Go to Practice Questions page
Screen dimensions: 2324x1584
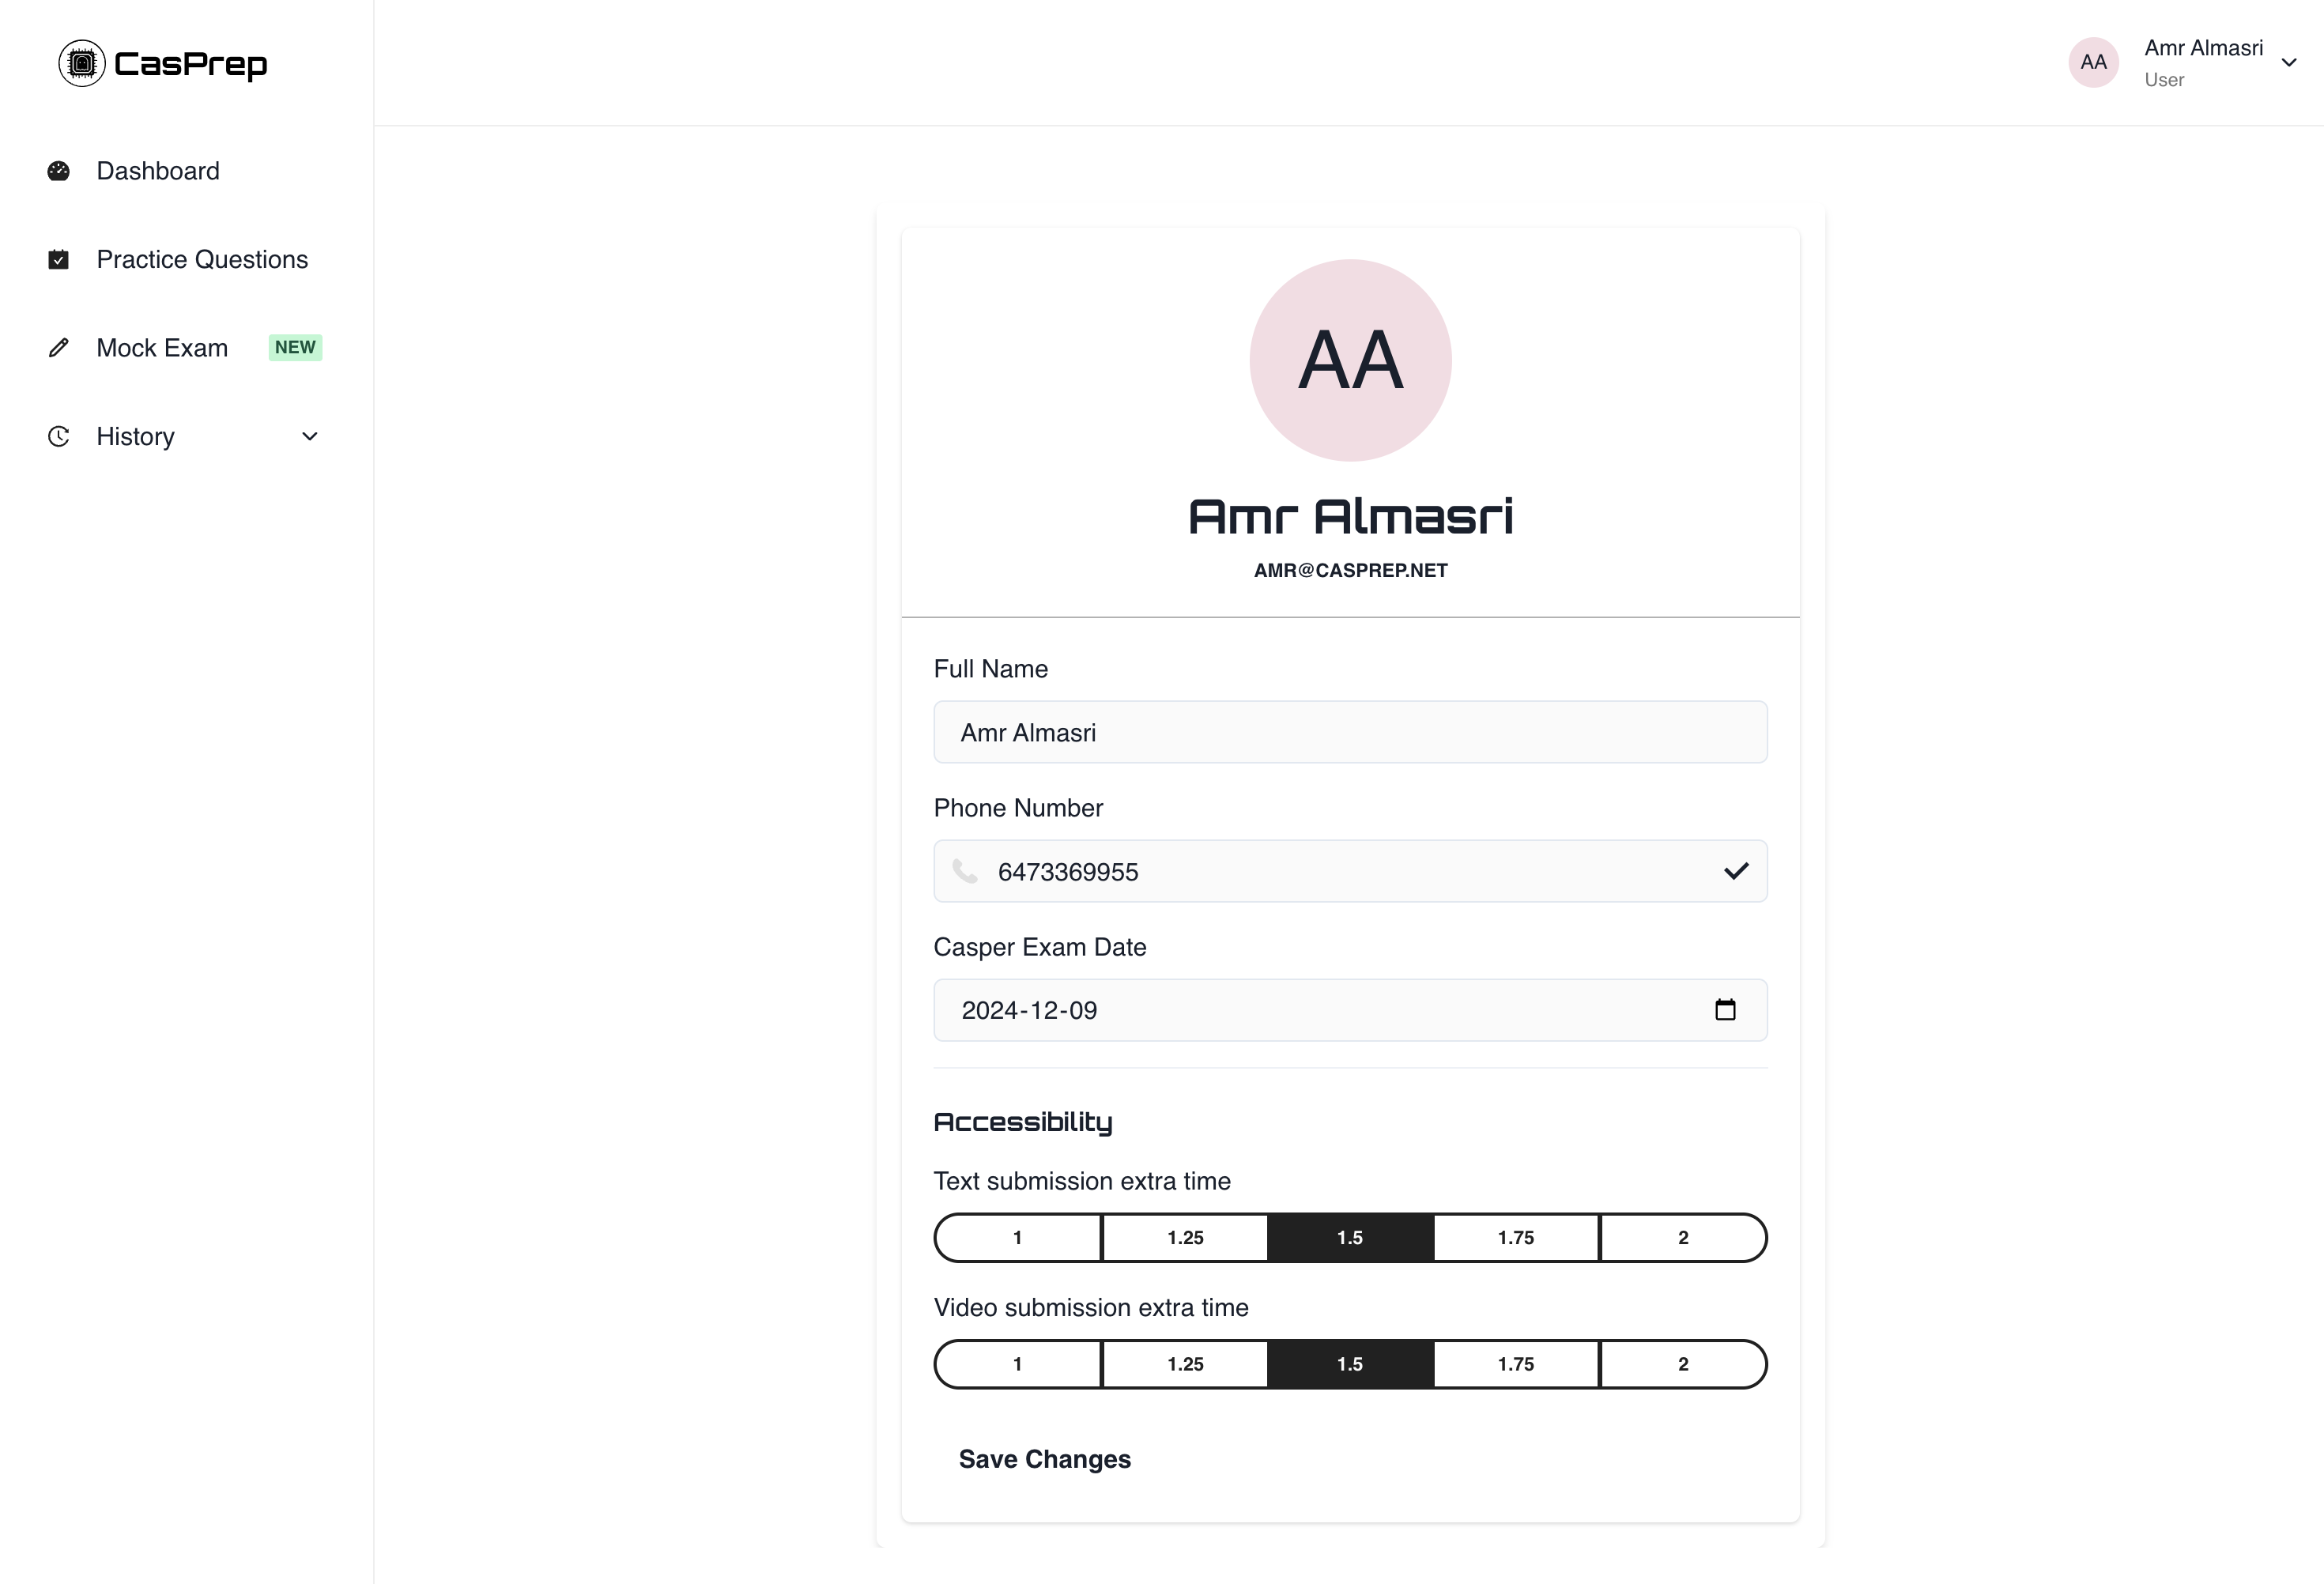pos(202,259)
